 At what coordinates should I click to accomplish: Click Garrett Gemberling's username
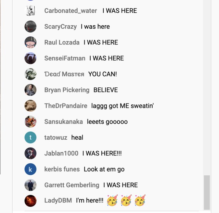(x=72, y=185)
